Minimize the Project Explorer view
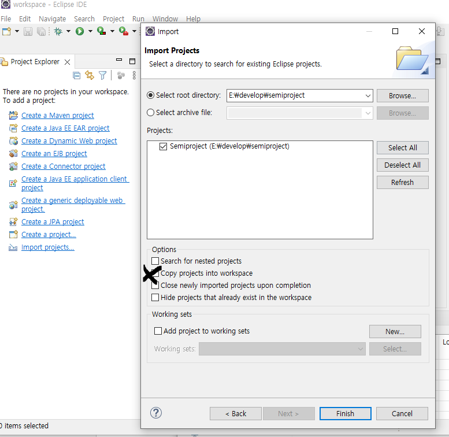The height and width of the screenshot is (437, 449). [x=119, y=60]
